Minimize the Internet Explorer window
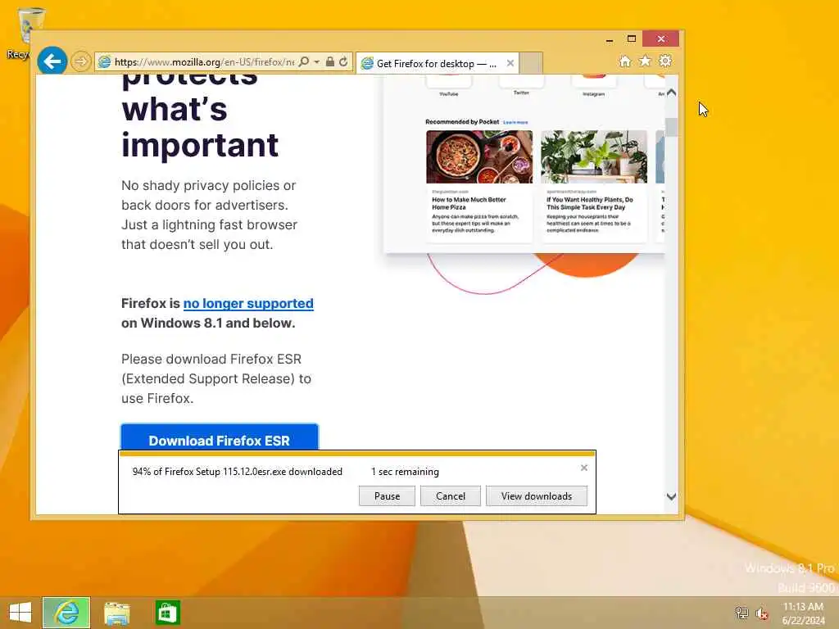This screenshot has width=839, height=629. point(610,39)
